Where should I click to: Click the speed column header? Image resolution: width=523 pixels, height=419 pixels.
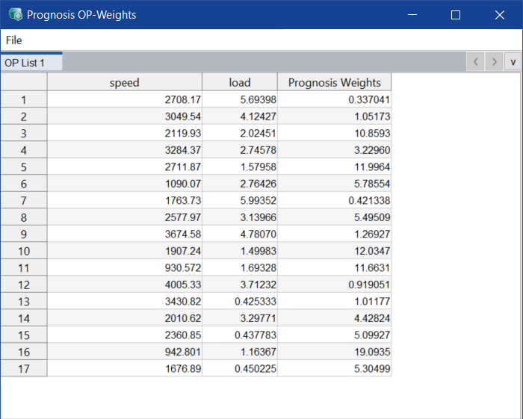pos(124,82)
